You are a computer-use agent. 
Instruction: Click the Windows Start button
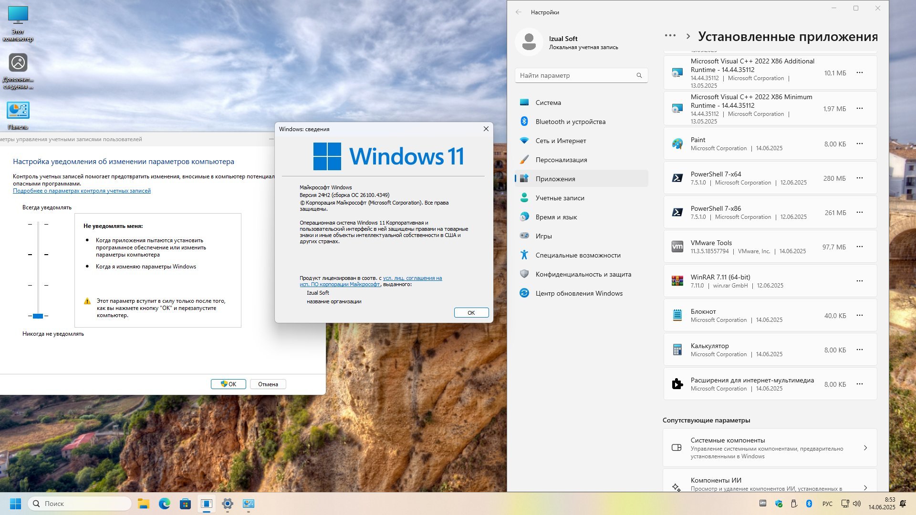click(x=15, y=504)
